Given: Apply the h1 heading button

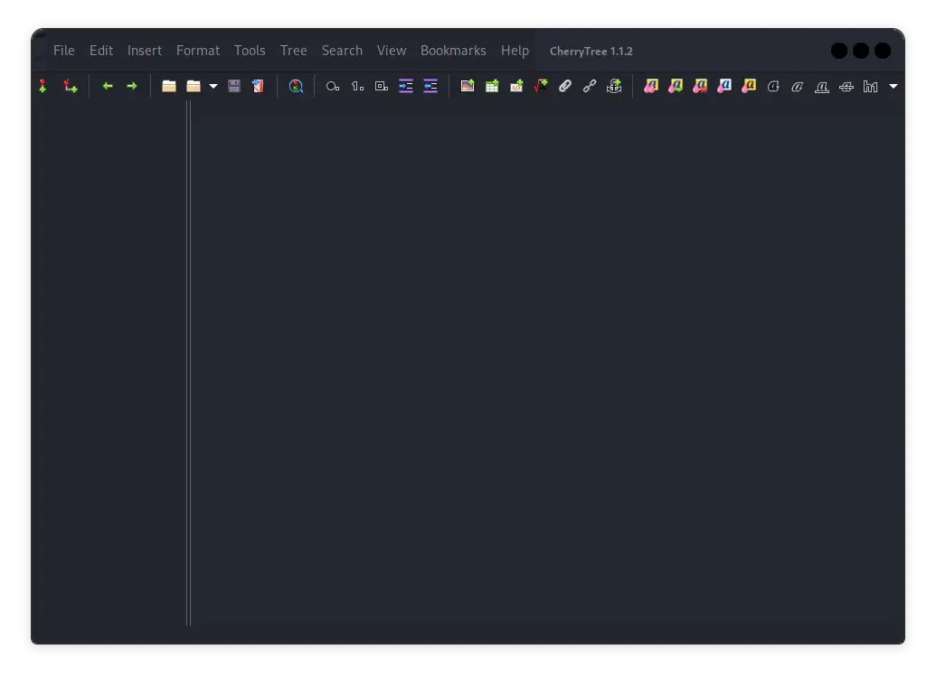Looking at the screenshot, I should pyautogui.click(x=870, y=87).
